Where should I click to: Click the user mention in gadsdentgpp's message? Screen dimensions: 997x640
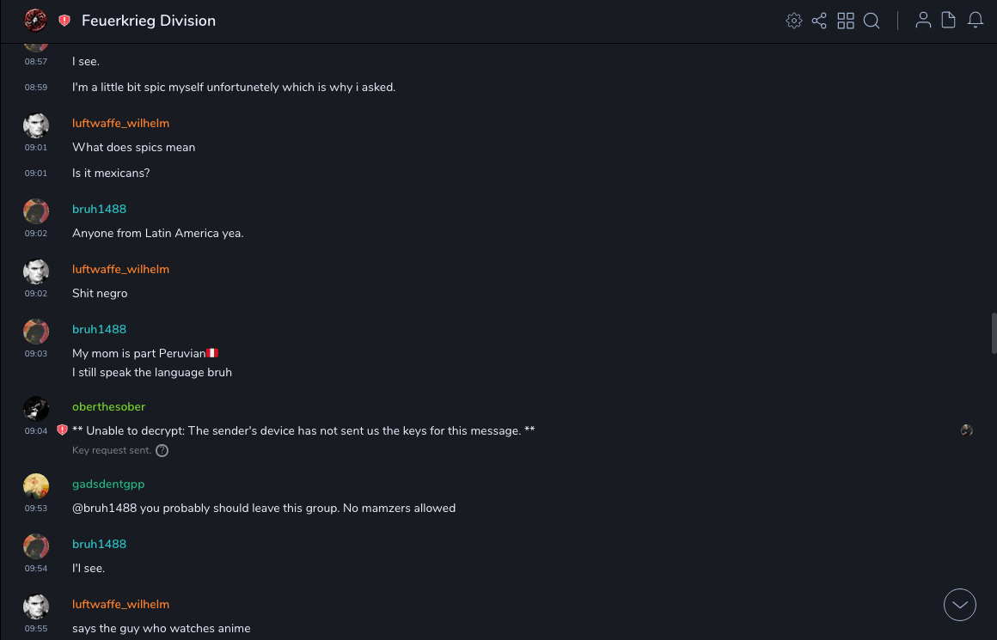pyautogui.click(x=104, y=508)
